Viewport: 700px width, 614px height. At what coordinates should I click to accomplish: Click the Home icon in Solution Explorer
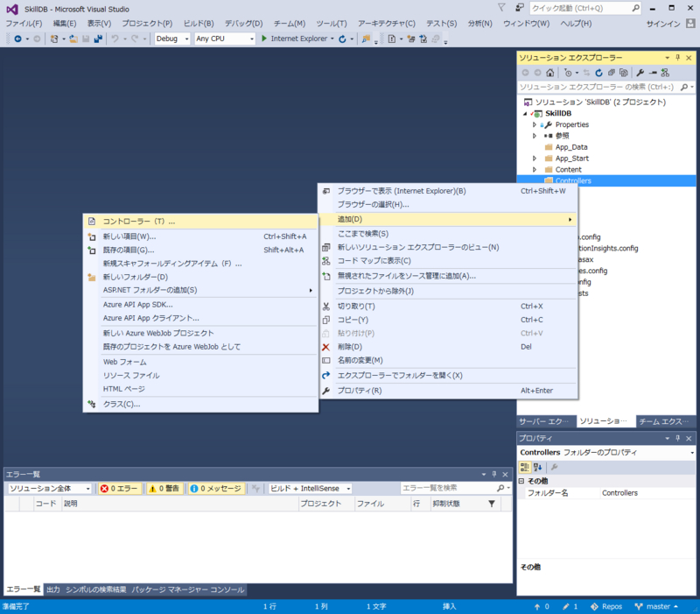tap(550, 73)
